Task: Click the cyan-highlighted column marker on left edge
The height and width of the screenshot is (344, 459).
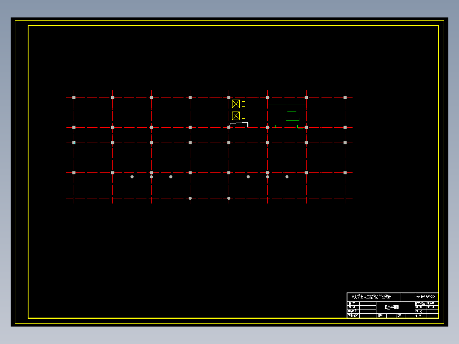Action: click(74, 143)
